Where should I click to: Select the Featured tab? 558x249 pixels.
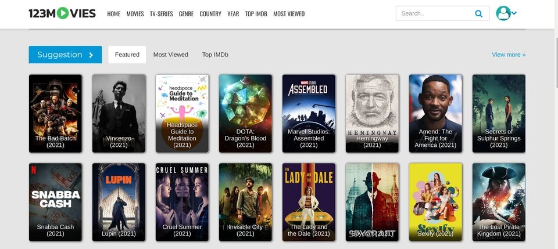tap(127, 55)
